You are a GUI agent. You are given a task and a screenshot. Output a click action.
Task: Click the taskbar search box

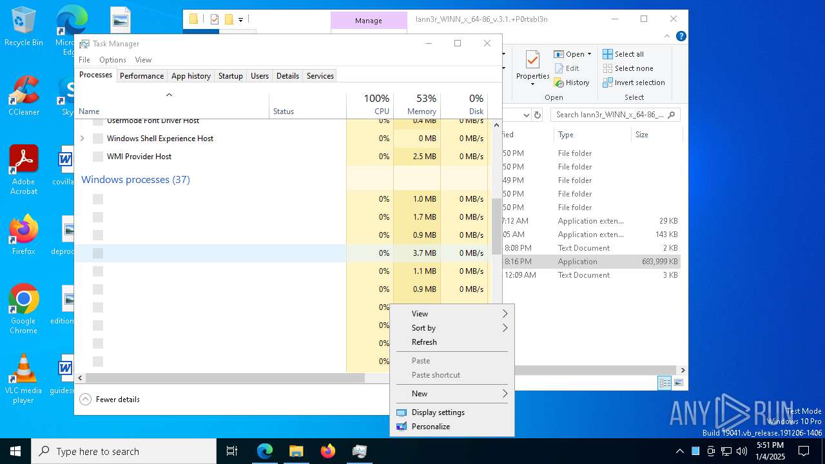click(124, 451)
